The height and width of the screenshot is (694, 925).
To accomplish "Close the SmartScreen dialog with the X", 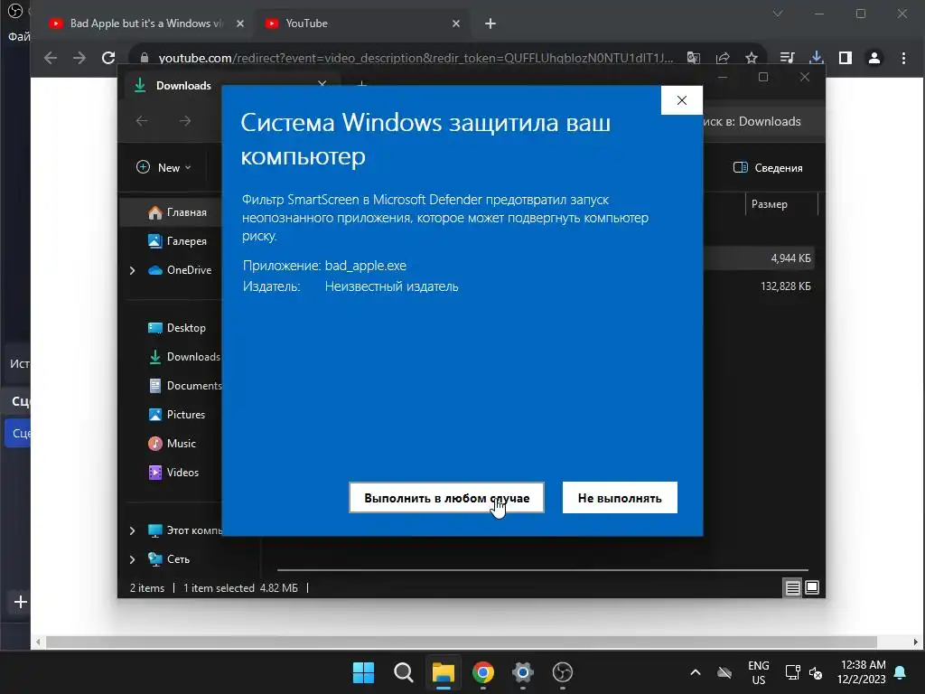I will click(681, 100).
